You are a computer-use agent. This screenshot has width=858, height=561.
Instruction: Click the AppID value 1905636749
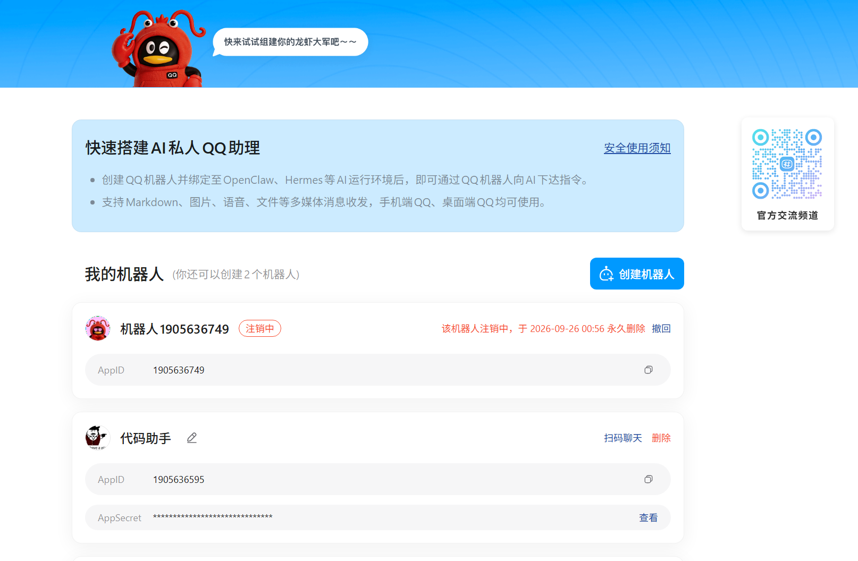click(179, 370)
